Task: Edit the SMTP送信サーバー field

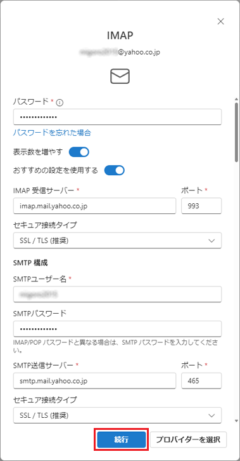Action: [94, 381]
